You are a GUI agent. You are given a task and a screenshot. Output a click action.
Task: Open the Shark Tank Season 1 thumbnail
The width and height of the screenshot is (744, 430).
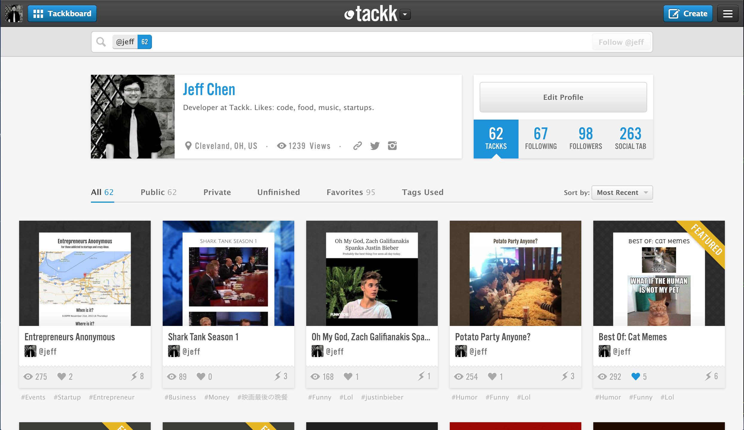228,273
